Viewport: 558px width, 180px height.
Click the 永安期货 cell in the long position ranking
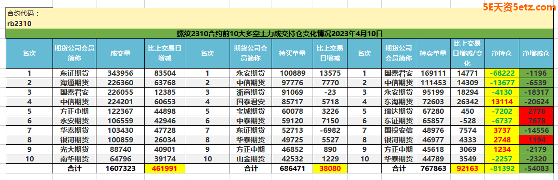(x=251, y=73)
